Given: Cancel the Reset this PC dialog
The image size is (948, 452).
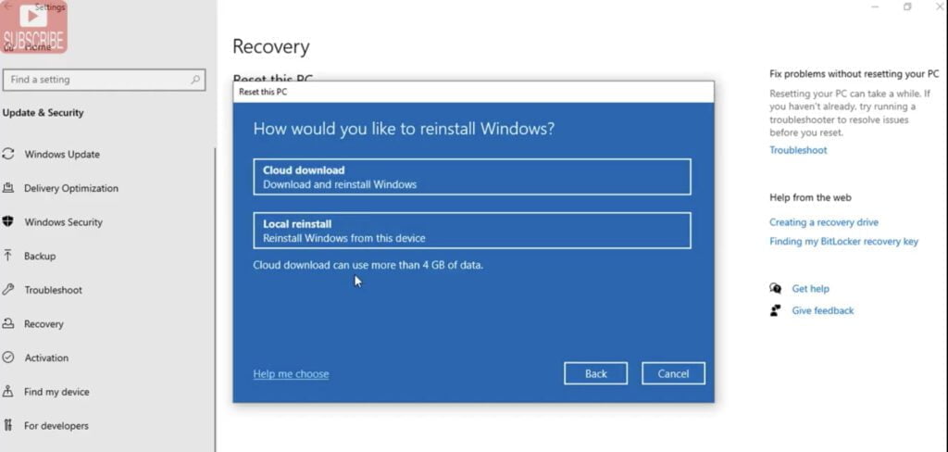Looking at the screenshot, I should [x=673, y=373].
